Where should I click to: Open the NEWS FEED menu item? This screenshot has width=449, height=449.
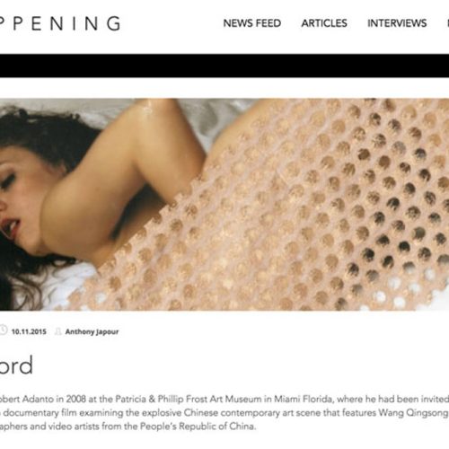click(x=252, y=23)
